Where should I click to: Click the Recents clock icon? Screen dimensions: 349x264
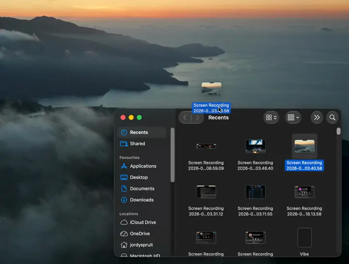(x=124, y=132)
